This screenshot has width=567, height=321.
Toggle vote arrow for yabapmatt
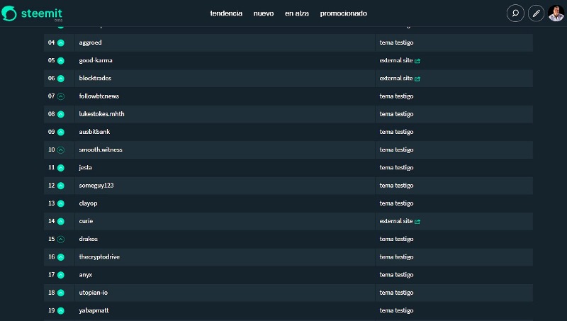(61, 310)
